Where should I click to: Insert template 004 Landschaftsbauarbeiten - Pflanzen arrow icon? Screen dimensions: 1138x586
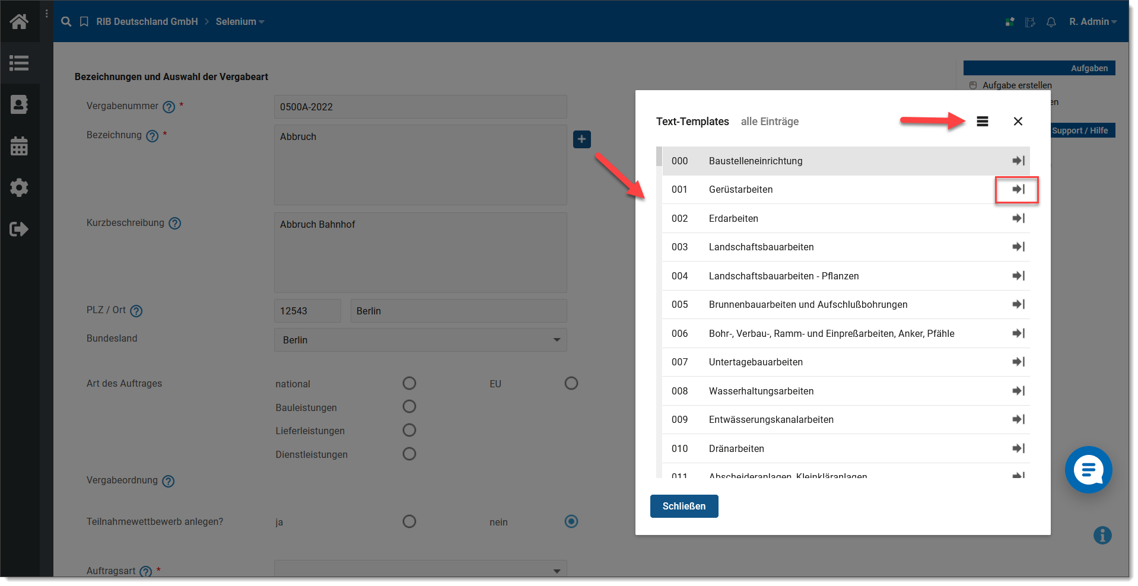pos(1019,276)
